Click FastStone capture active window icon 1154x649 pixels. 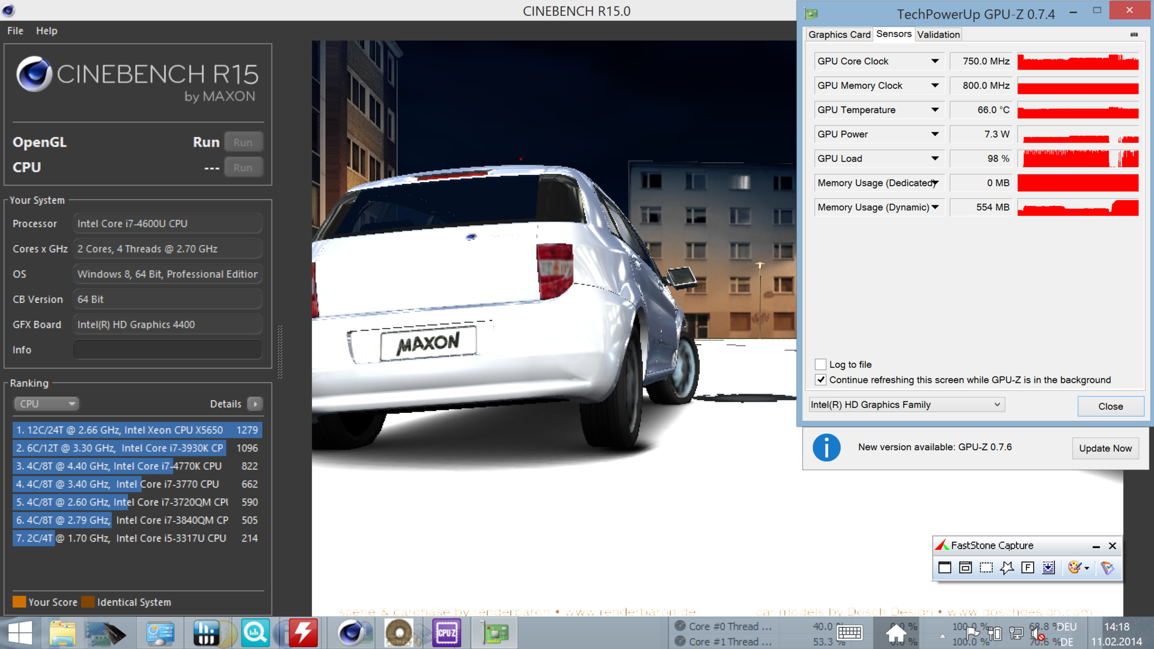click(945, 568)
